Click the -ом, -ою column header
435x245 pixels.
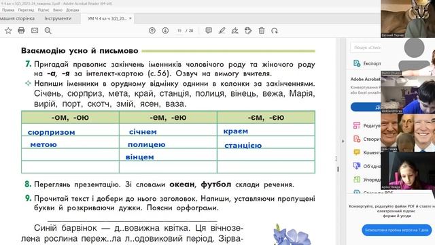coord(70,118)
